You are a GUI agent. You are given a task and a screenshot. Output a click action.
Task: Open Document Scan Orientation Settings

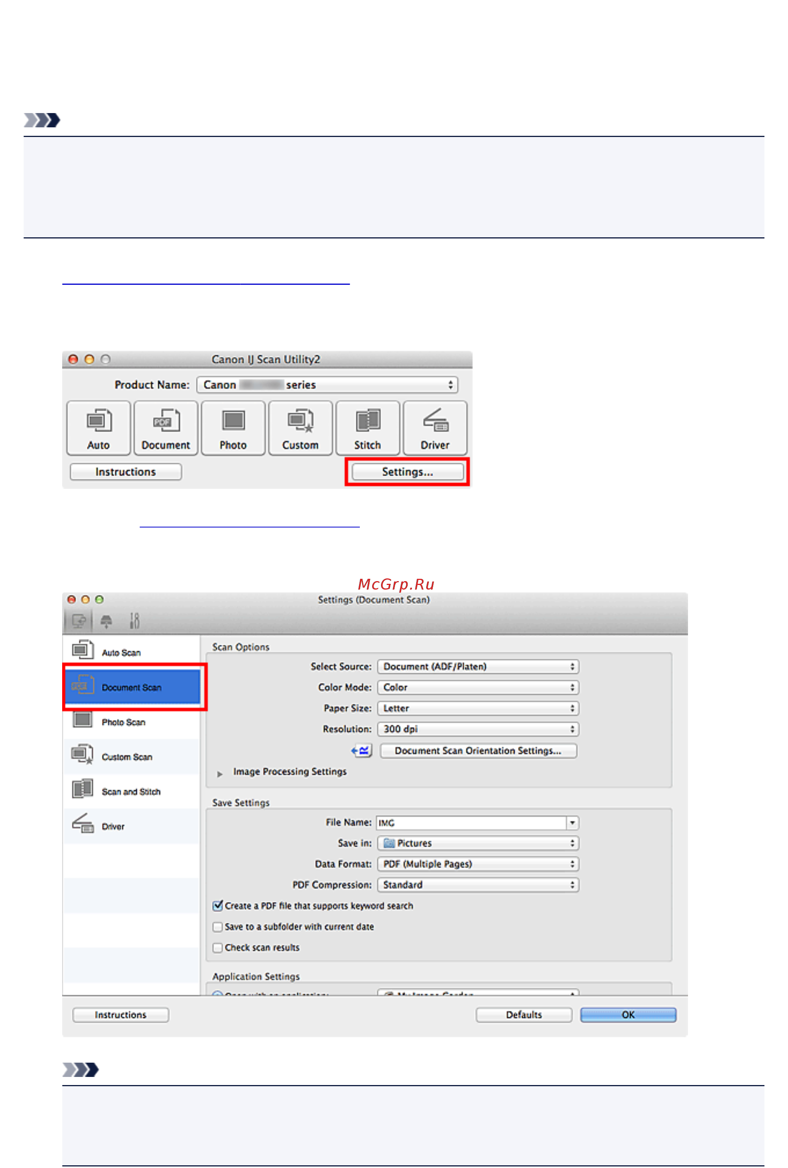point(478,751)
